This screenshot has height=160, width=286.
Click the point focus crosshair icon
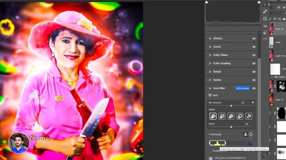(251, 134)
